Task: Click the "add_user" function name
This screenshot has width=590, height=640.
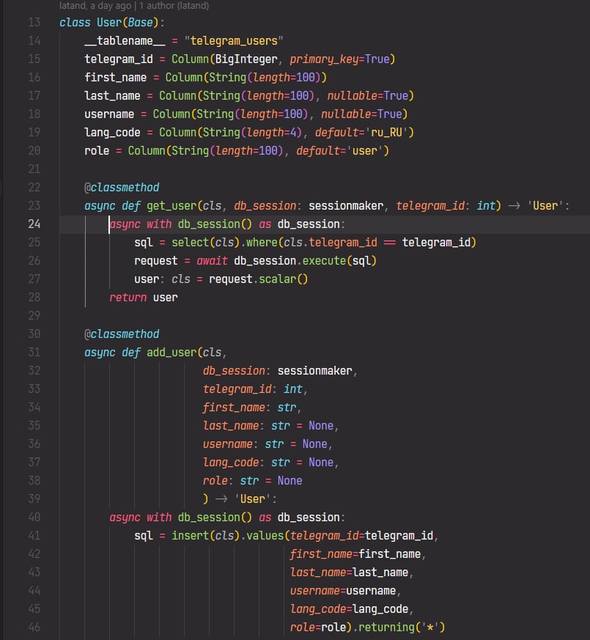Action: tap(172, 352)
